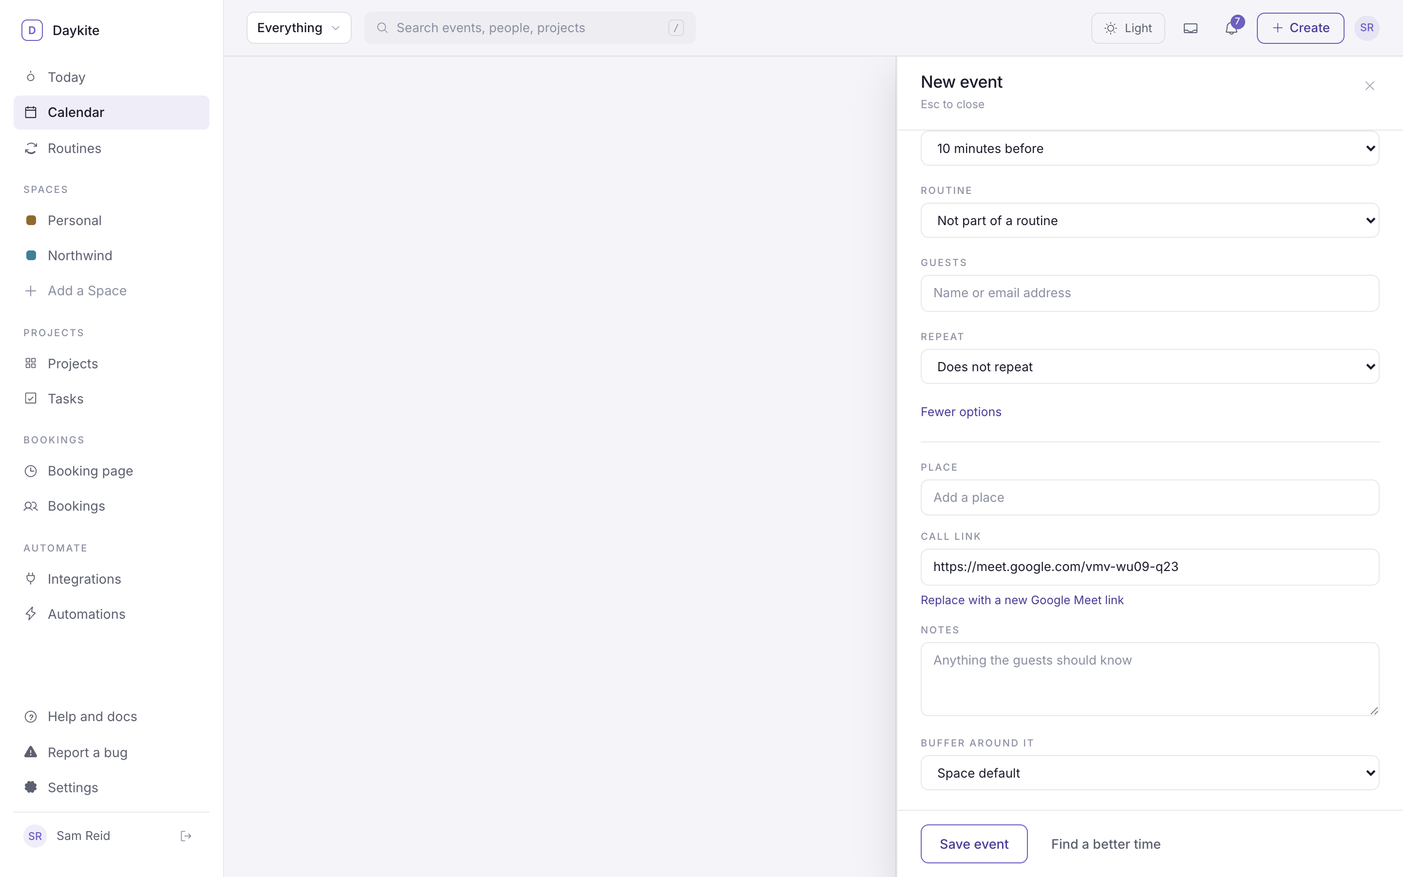Viewport: 1403px width, 877px height.
Task: Open the Buffer around it dropdown
Action: (1150, 773)
